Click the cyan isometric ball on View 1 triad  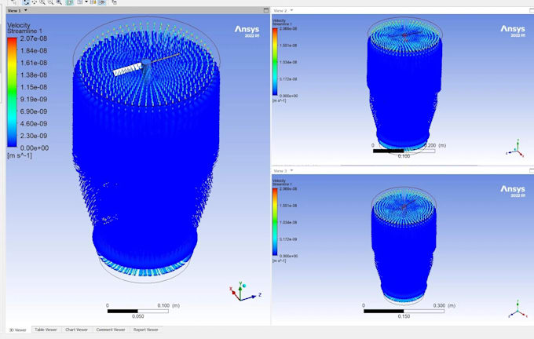pyautogui.click(x=244, y=286)
